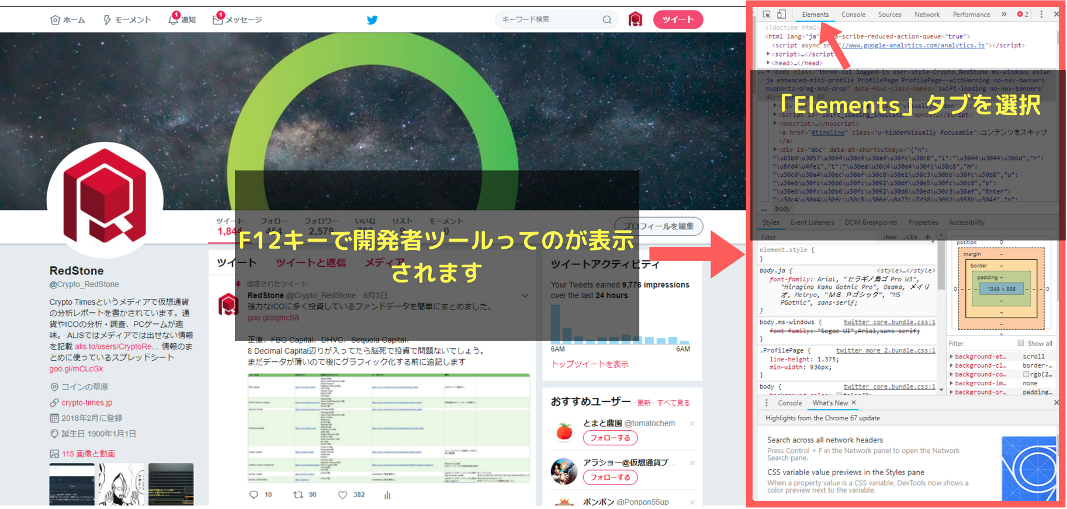
Task: Open the DevTools three-dot customize menu
Action: 1041,15
